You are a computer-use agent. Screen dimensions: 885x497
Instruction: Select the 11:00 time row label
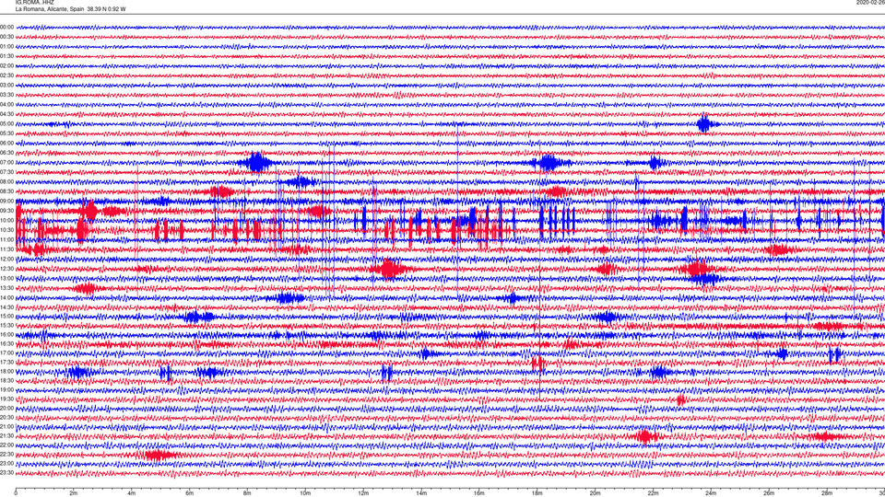point(6,239)
